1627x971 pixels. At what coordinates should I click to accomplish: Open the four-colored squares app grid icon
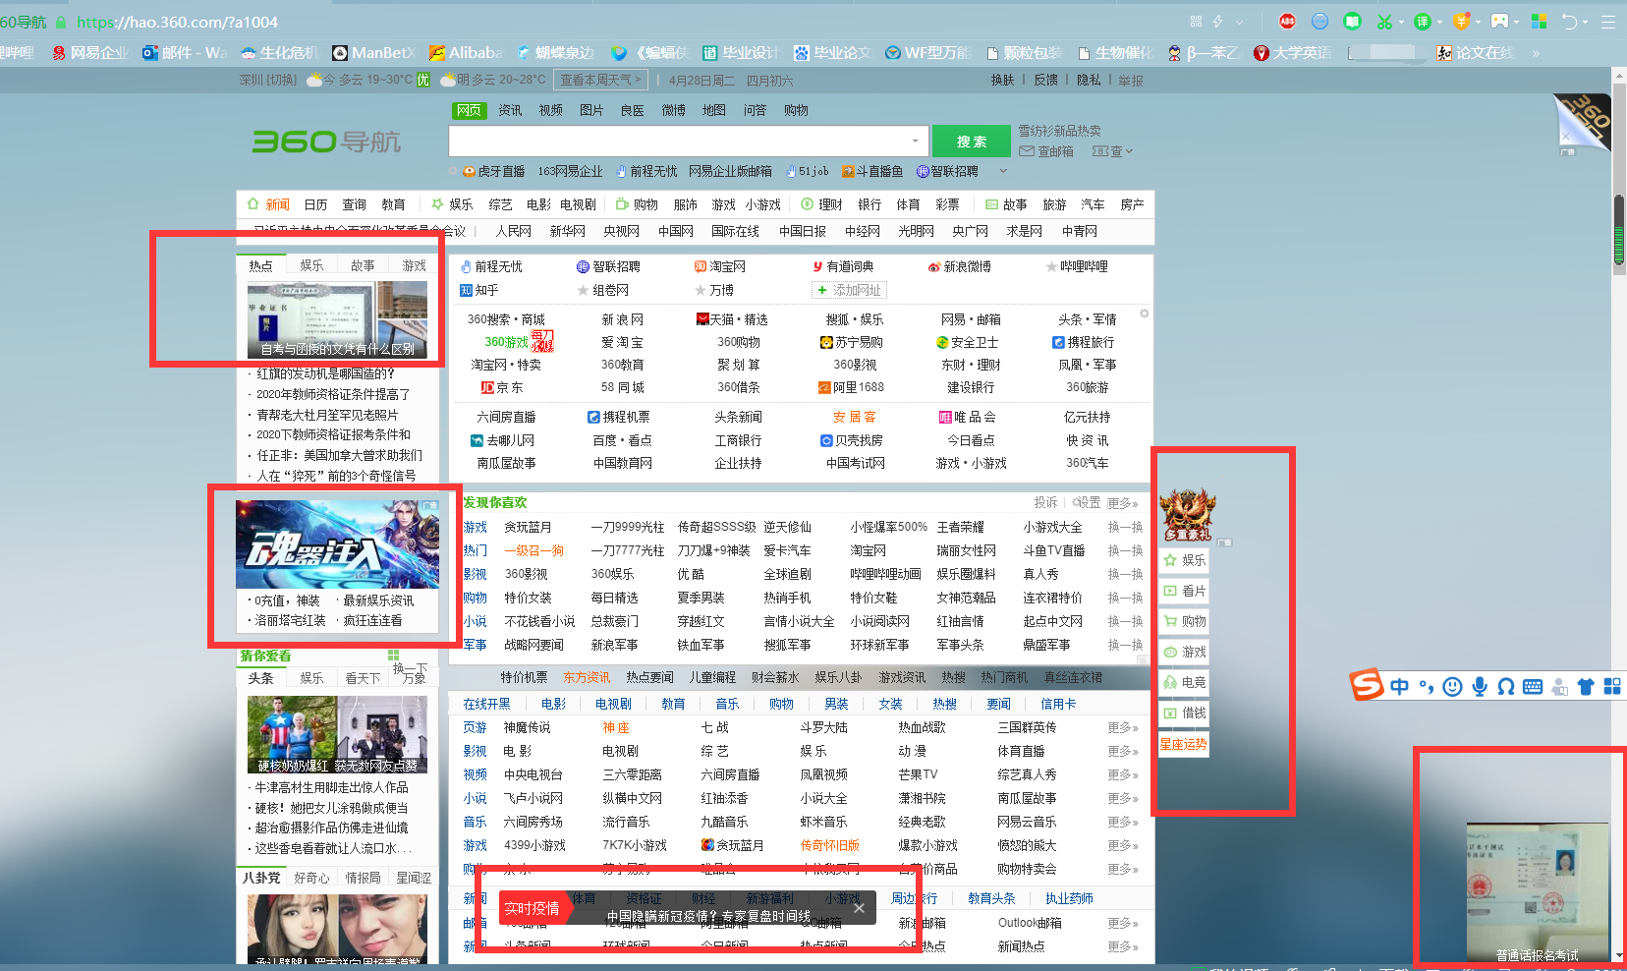point(1540,22)
